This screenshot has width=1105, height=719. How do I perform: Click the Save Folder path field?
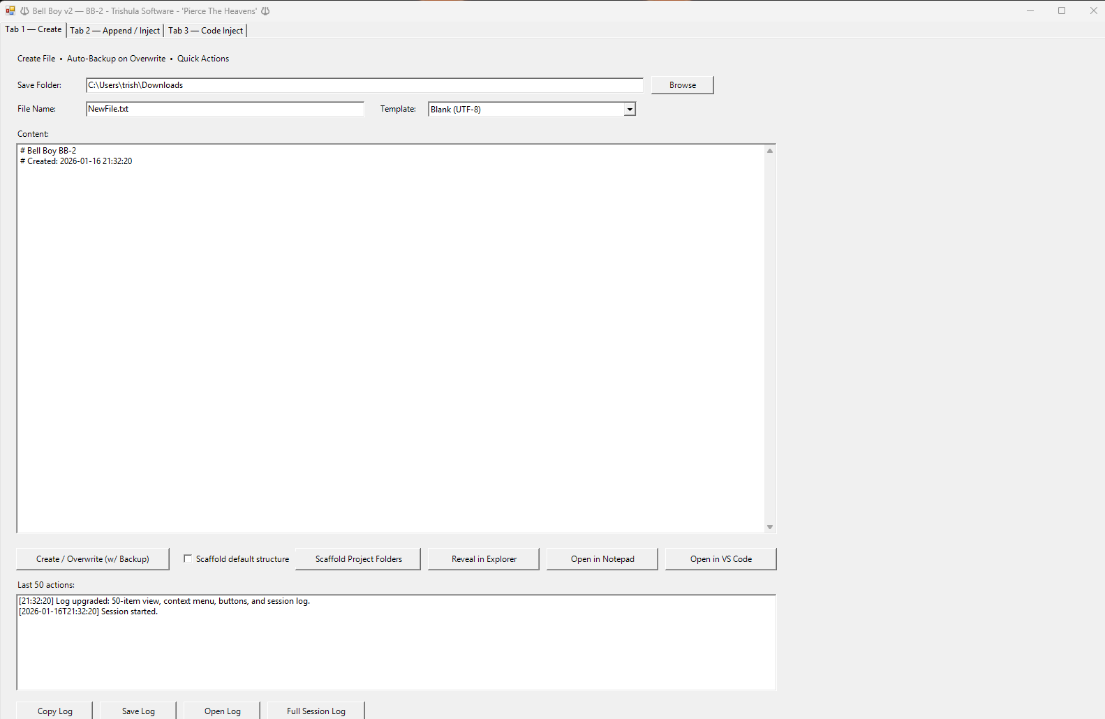[364, 85]
